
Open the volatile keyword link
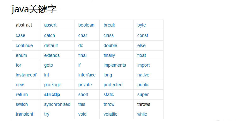(x=110, y=114)
